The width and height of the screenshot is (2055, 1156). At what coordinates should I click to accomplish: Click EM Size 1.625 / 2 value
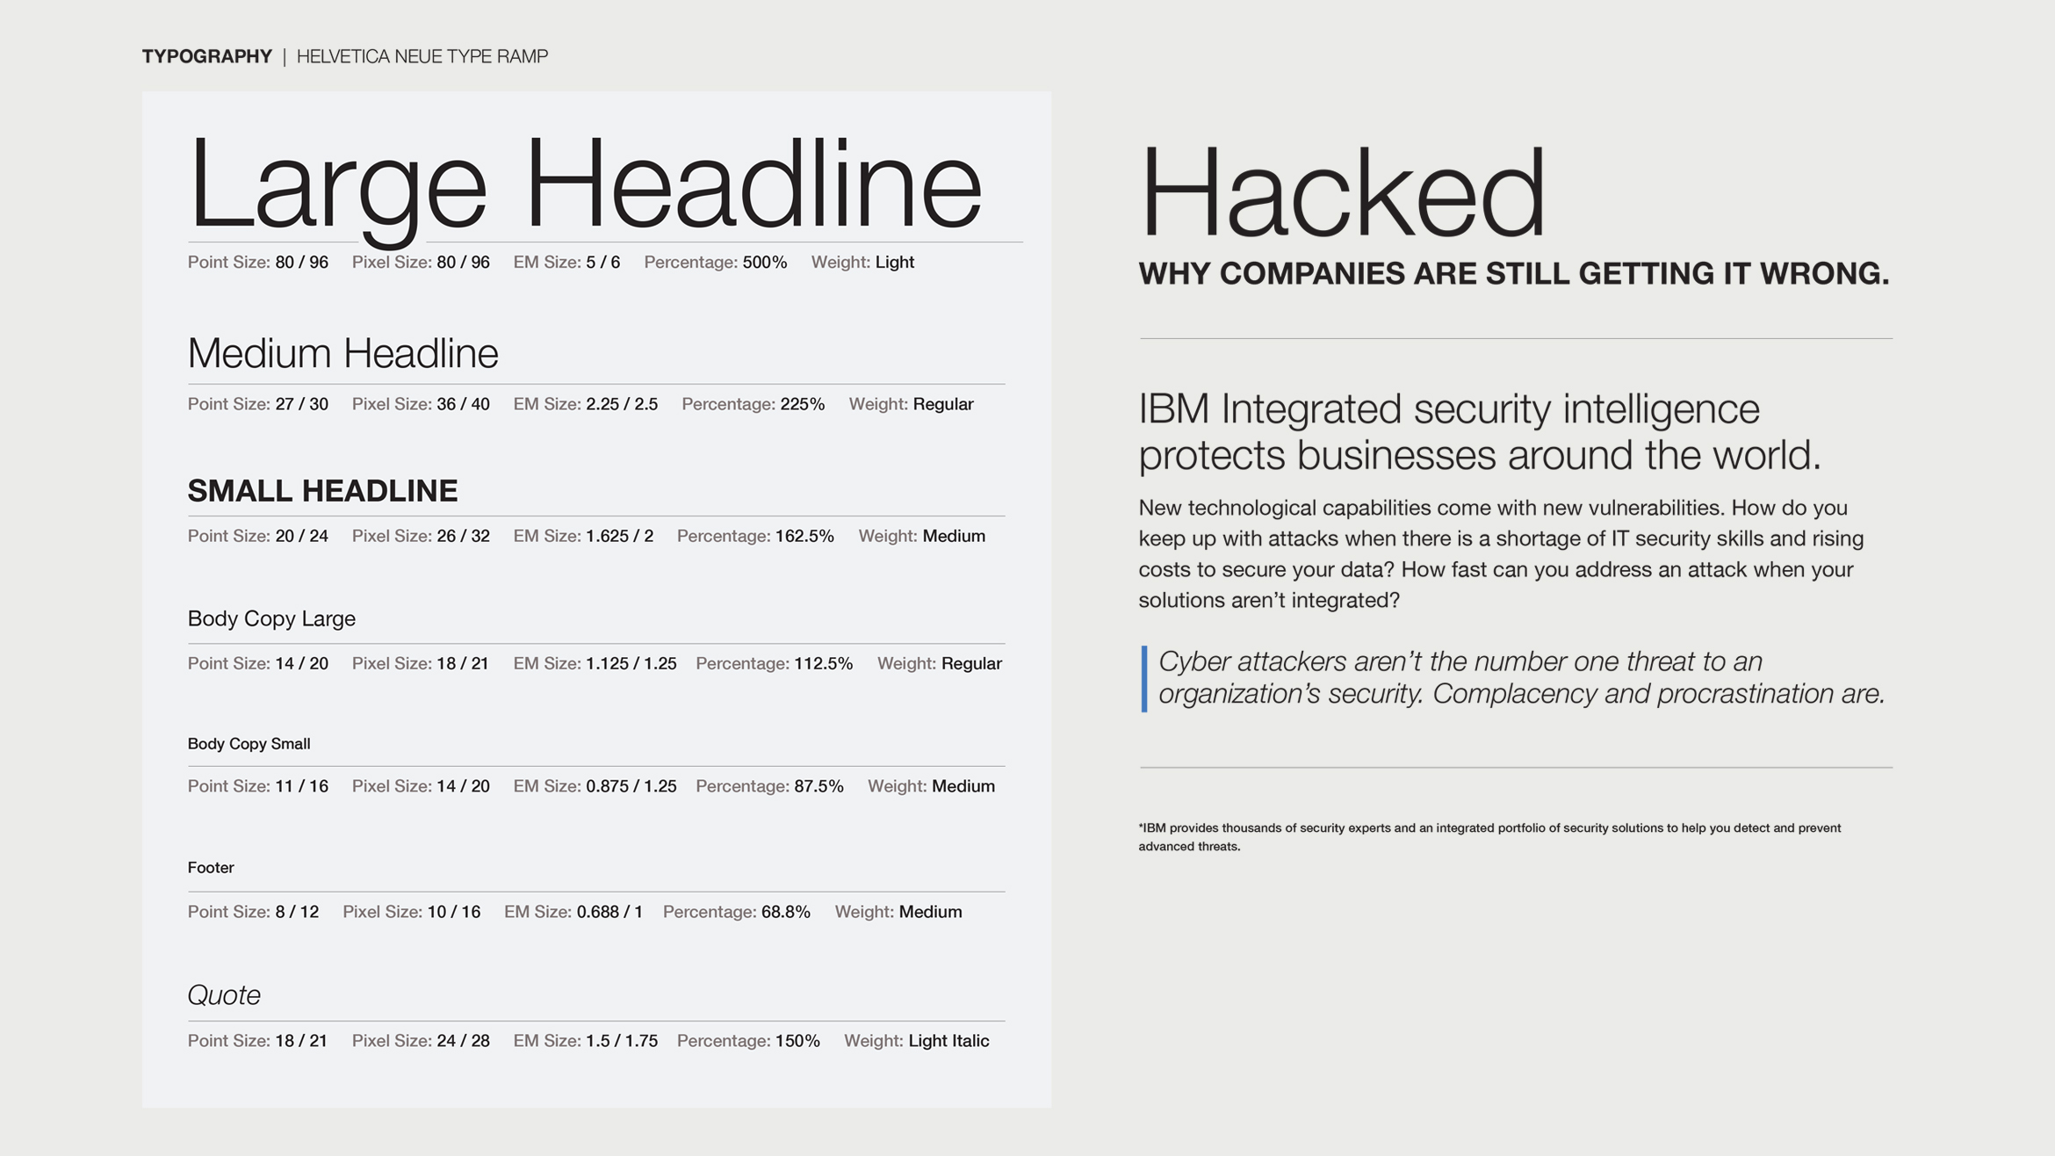[x=619, y=536]
